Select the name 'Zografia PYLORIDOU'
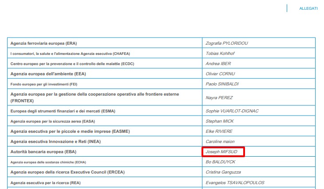The image size is (324, 189). pos(227,43)
